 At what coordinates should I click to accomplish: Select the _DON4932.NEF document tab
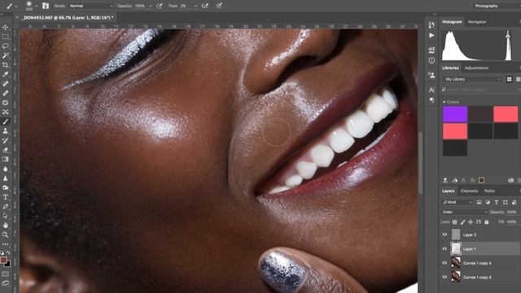tap(68, 17)
